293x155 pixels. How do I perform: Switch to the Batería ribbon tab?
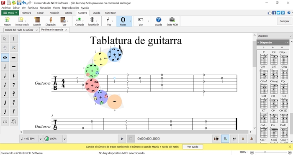click(68, 13)
